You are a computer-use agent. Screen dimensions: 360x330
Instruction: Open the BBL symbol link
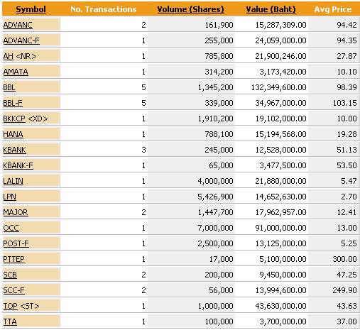9,87
